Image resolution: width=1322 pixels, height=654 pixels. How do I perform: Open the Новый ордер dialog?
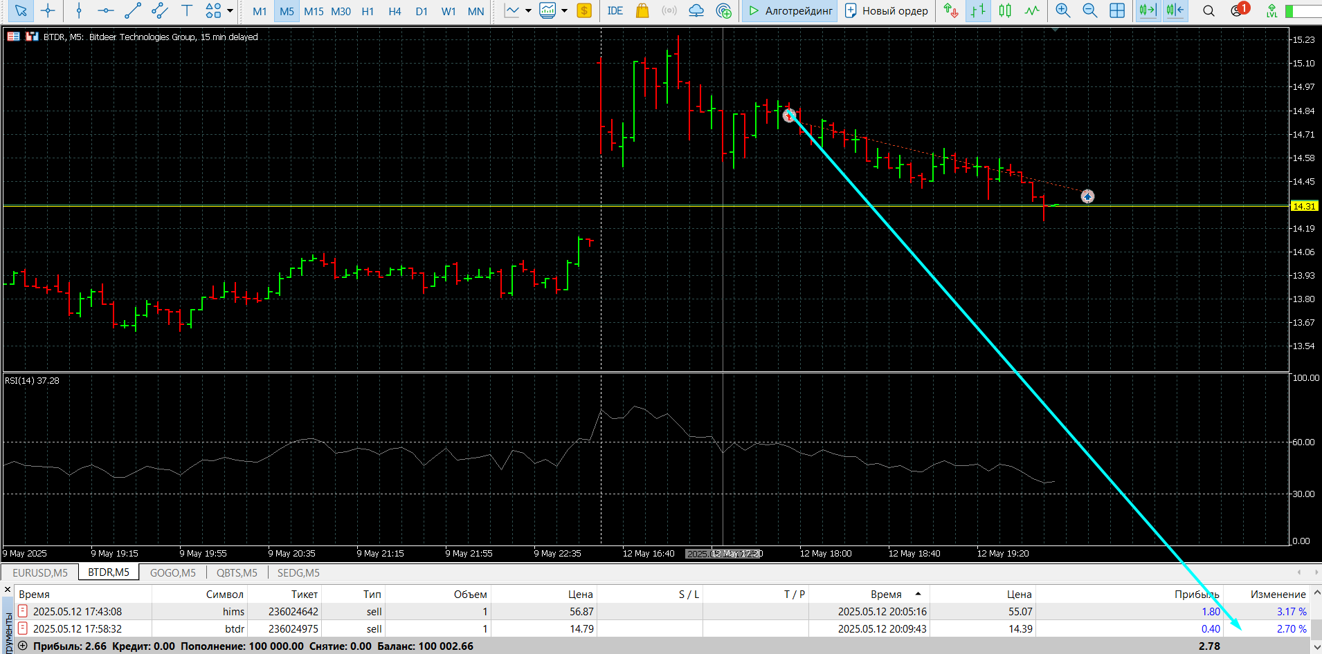pos(887,10)
